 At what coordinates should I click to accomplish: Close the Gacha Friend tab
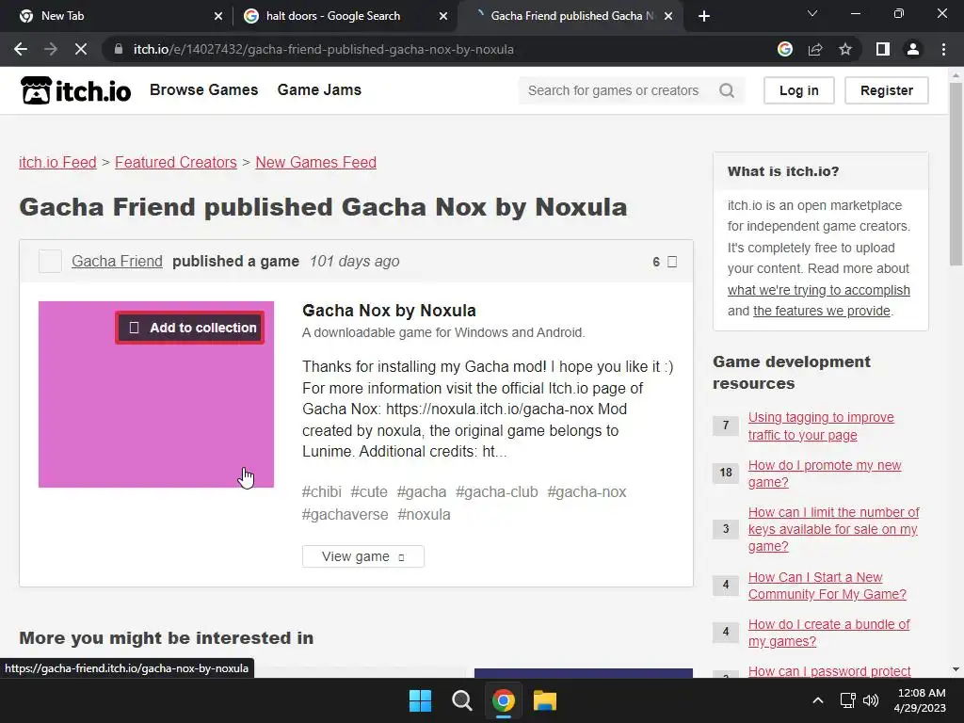(x=669, y=16)
